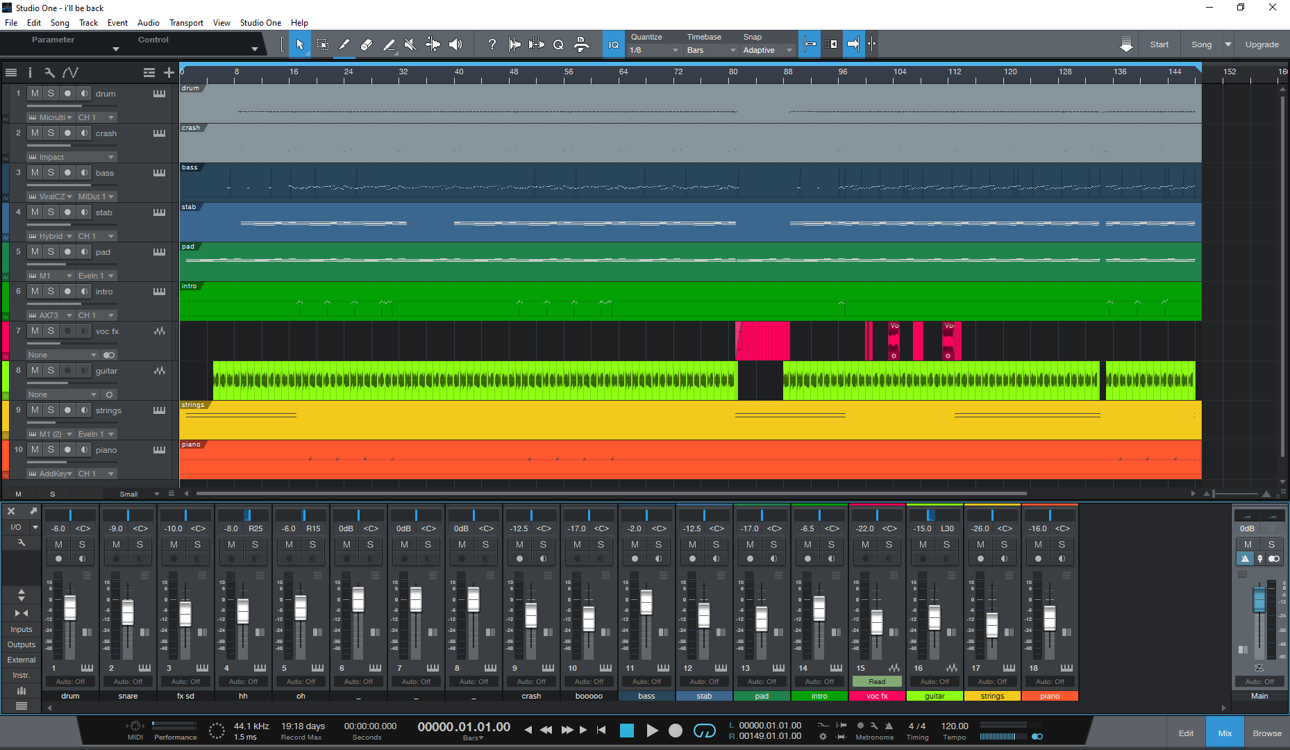Select the Arrow tool in toolbar
This screenshot has height=750, width=1290.
click(300, 44)
